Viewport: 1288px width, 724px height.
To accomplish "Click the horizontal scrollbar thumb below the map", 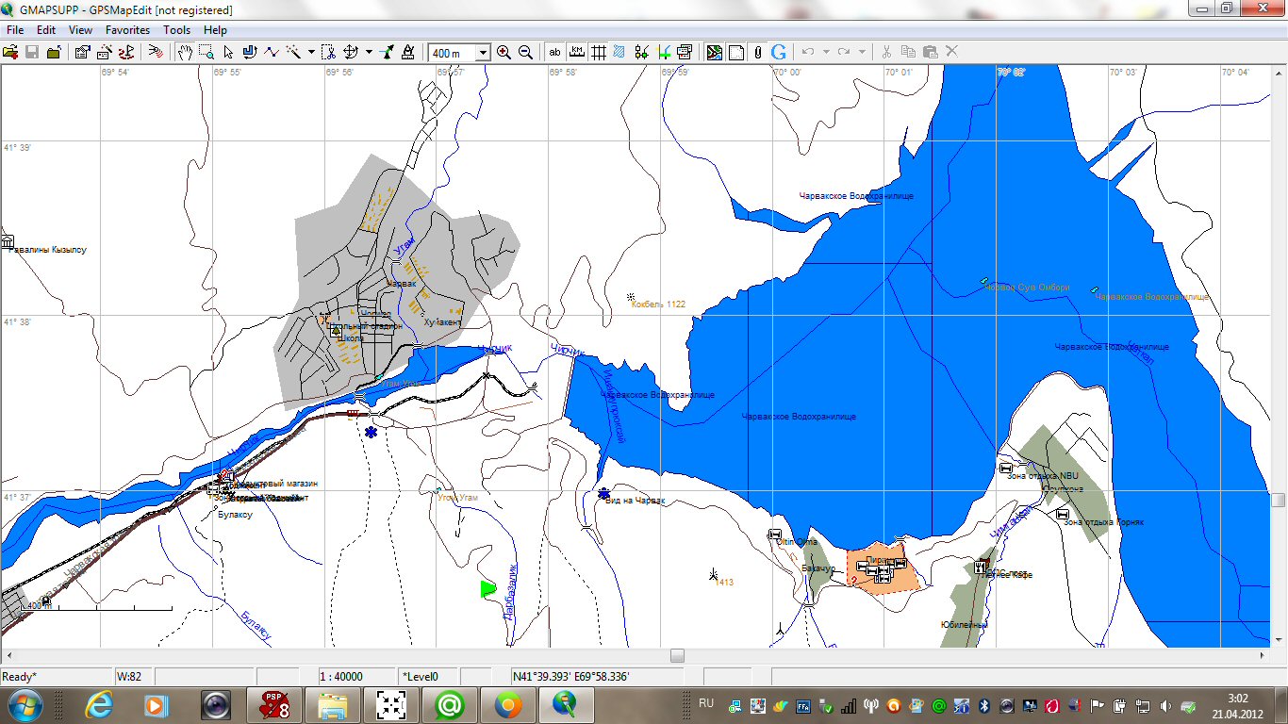I will 677,655.
